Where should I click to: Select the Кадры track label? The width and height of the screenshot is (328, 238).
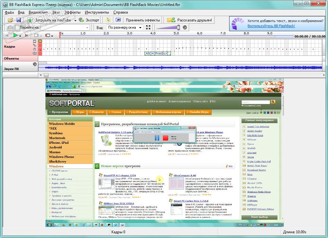pos(9,46)
